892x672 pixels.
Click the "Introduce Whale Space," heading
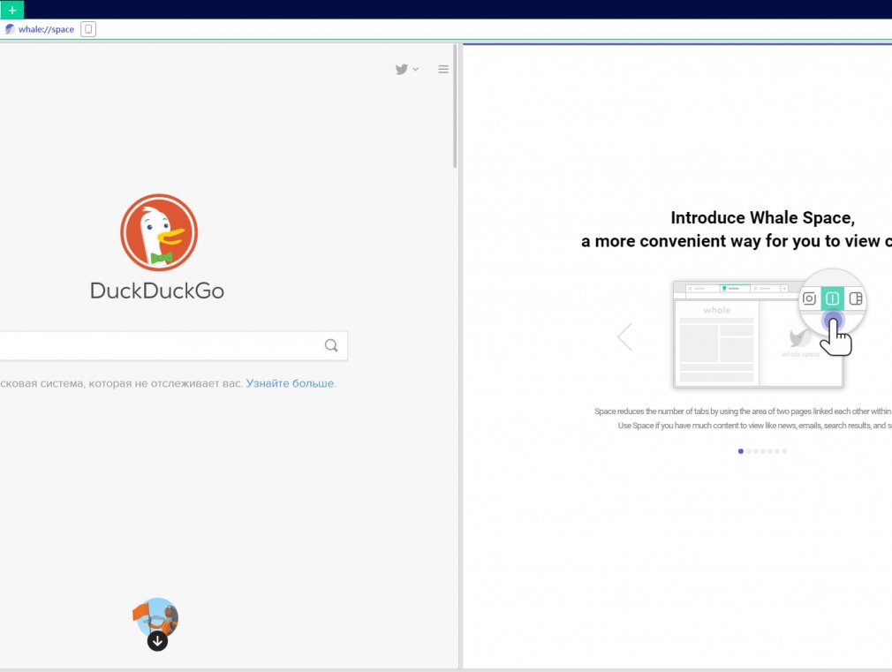point(762,218)
